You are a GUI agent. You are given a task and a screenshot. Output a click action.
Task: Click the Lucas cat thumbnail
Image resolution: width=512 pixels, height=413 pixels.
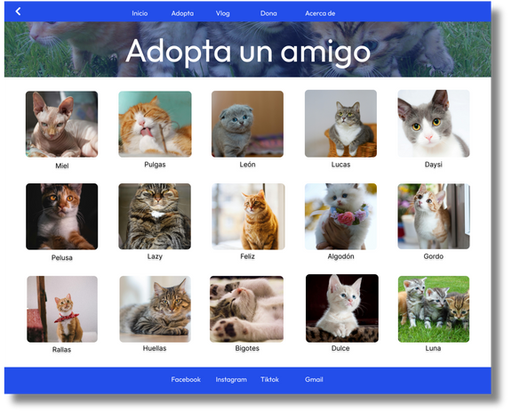340,124
